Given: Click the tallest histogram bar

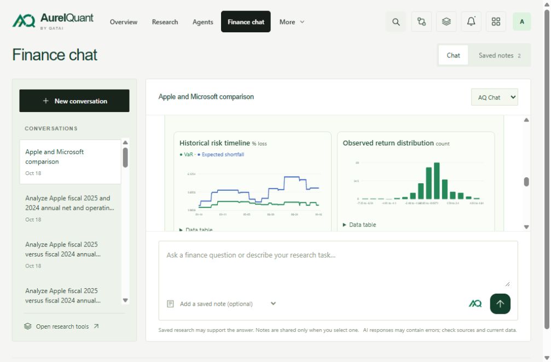Looking at the screenshot, I should (x=437, y=181).
